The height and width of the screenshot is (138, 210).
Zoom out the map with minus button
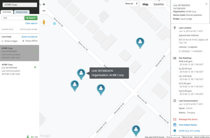pos(44,11)
